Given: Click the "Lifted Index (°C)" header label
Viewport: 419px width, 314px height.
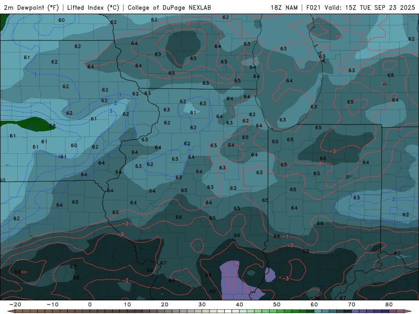Looking at the screenshot, I should coord(93,7).
